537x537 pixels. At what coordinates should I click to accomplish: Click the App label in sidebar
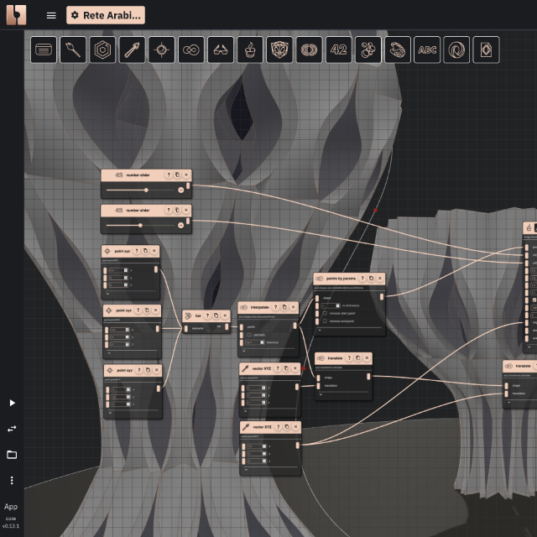11,507
